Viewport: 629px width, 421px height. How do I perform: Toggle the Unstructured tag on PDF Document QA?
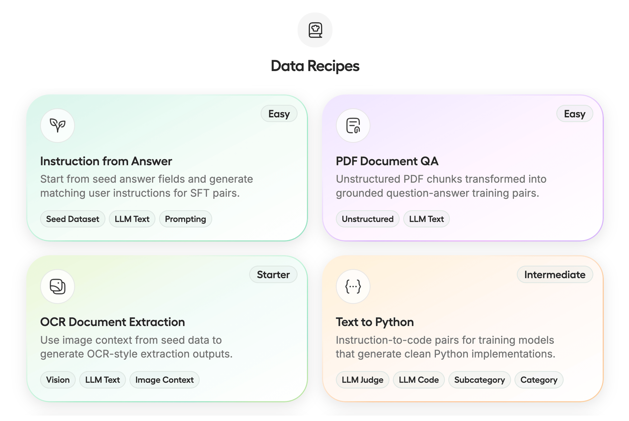coord(367,219)
